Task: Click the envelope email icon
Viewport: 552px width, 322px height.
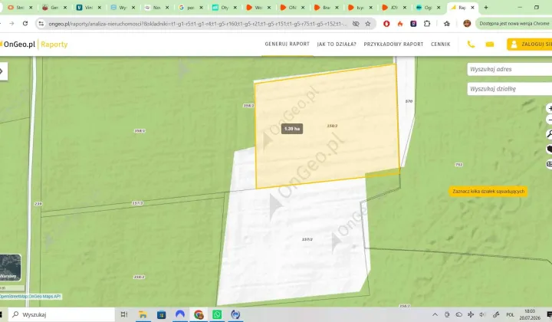Action: [490, 44]
